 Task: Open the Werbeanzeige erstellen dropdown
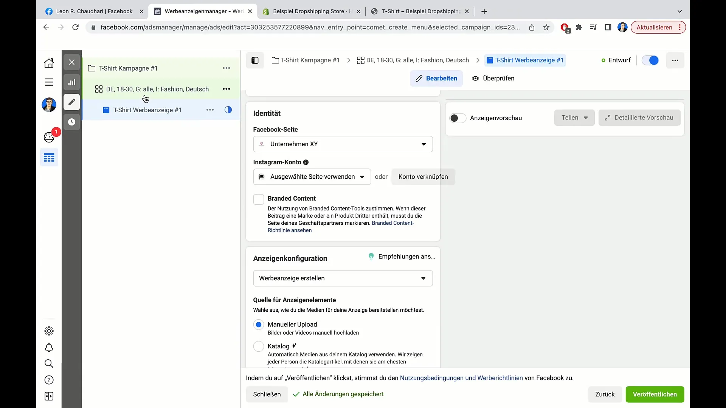click(343, 278)
